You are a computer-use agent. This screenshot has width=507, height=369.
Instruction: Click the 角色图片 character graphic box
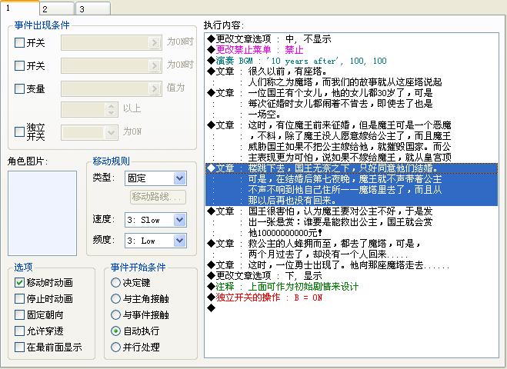coord(42,213)
